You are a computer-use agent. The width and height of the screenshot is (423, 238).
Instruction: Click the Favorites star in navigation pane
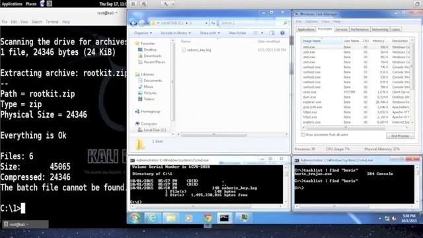click(137, 43)
